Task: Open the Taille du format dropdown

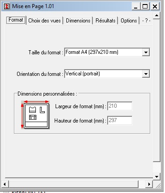Action: pos(146,53)
